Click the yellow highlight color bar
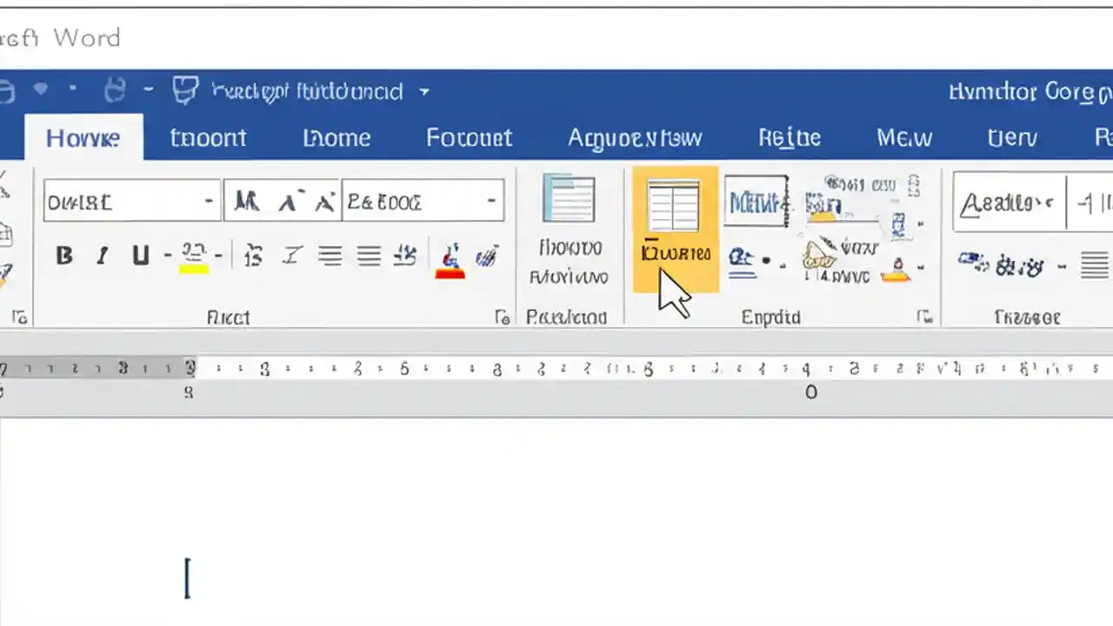This screenshot has height=626, width=1113. tap(195, 270)
